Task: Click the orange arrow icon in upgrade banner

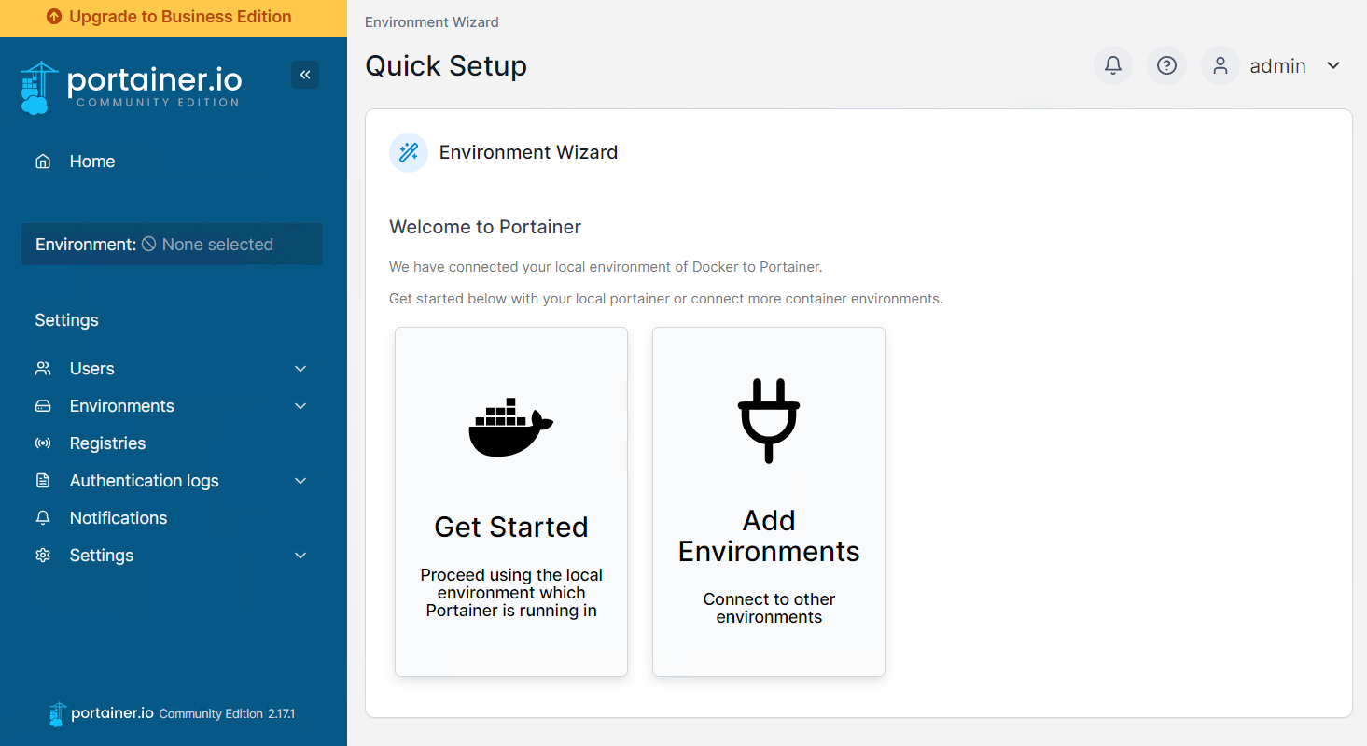Action: pos(54,17)
